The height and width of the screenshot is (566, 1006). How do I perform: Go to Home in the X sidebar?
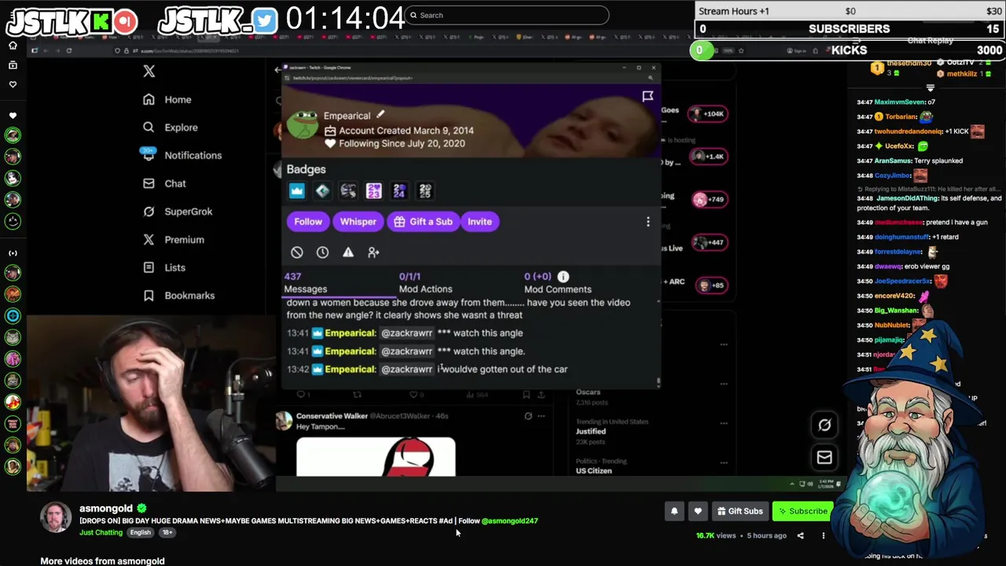tap(167, 100)
